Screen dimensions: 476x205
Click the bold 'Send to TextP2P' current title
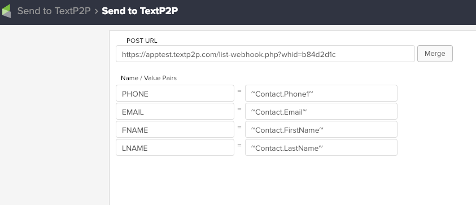tap(139, 11)
